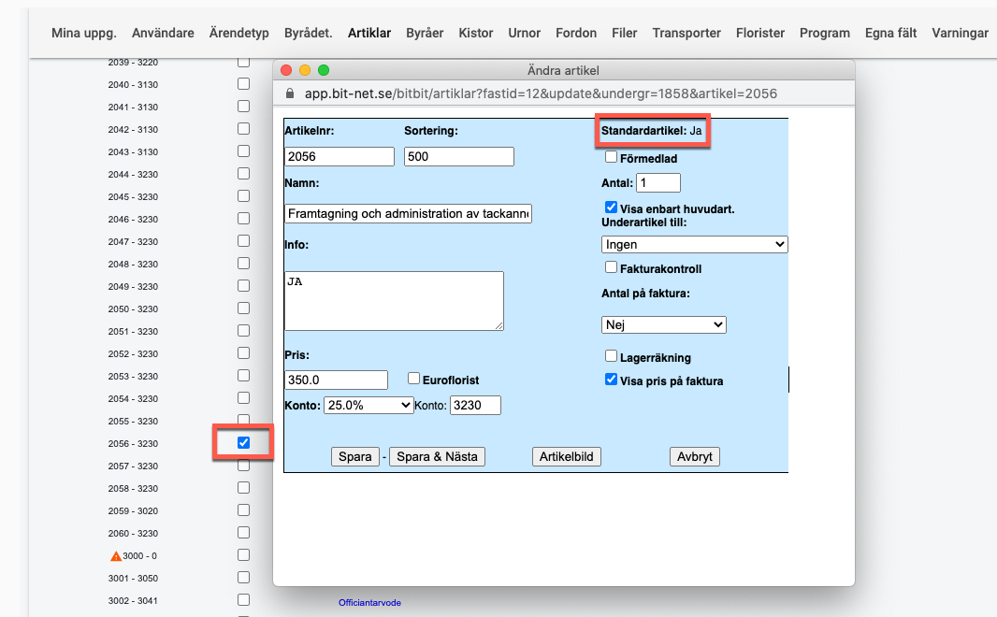Tick the Euroflorist checkbox
This screenshot has width=997, height=617.
click(414, 379)
